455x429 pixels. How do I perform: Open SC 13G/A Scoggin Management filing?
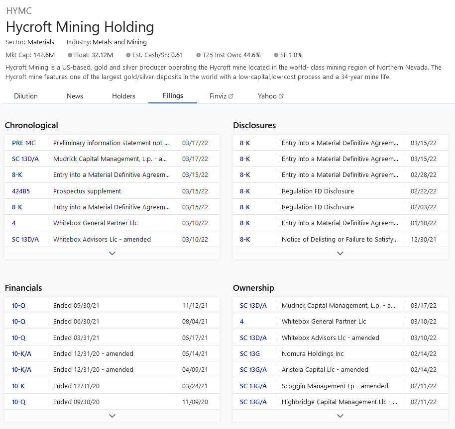point(253,386)
